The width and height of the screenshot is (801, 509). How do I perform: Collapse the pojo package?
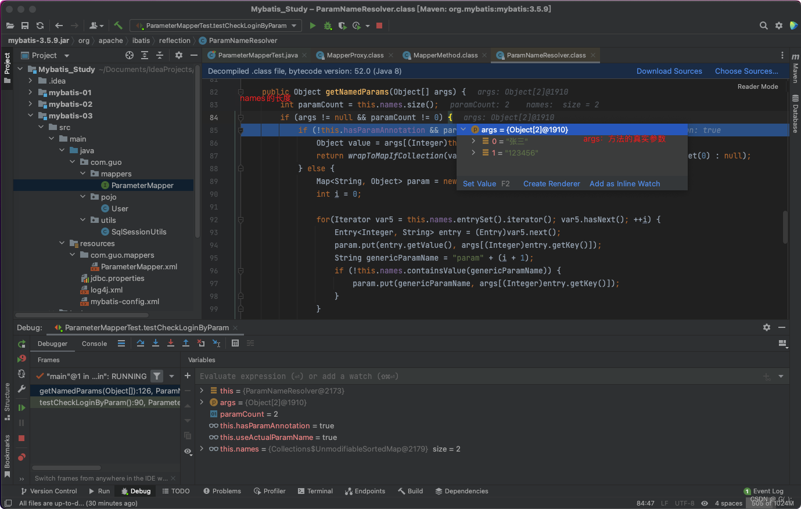point(82,197)
